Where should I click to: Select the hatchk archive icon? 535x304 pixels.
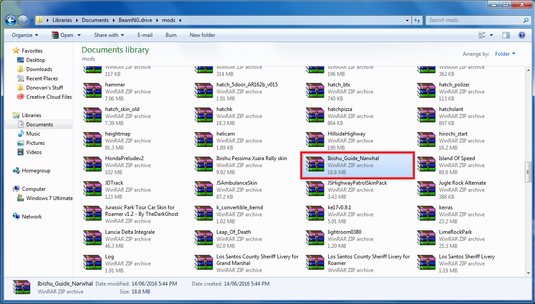(x=204, y=116)
